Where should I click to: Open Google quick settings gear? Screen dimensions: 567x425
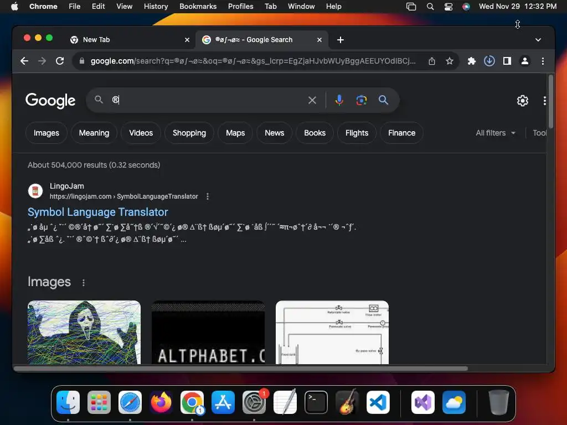[523, 101]
